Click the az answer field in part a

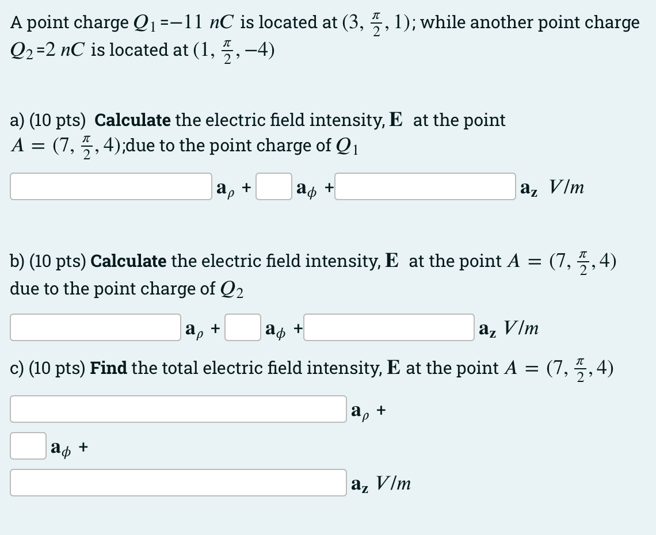(x=426, y=186)
